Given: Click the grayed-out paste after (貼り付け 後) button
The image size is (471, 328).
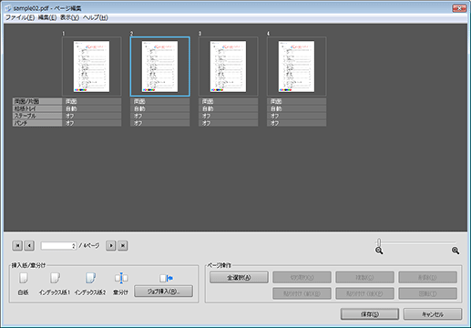Looking at the screenshot, I should (x=364, y=293).
